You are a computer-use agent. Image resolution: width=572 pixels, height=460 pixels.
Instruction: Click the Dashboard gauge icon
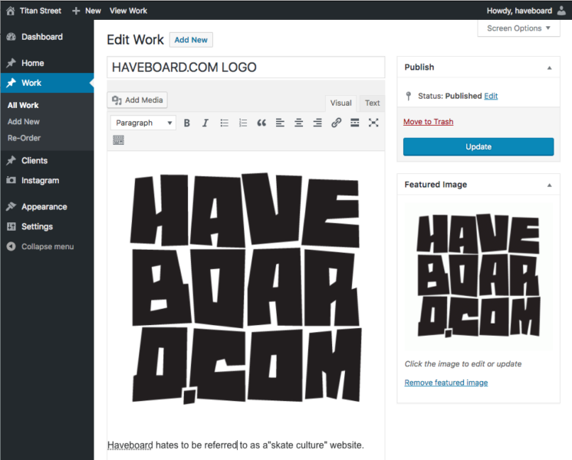[12, 37]
